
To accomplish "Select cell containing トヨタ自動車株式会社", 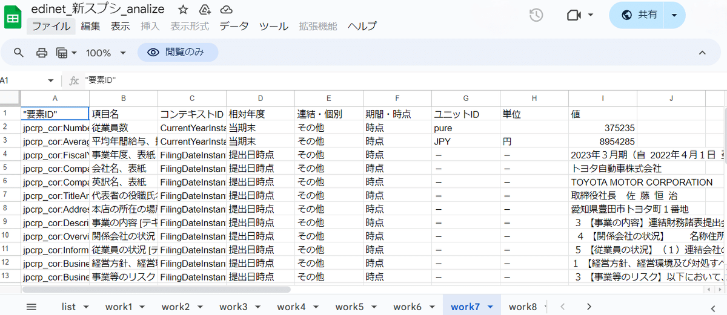I will click(603, 168).
